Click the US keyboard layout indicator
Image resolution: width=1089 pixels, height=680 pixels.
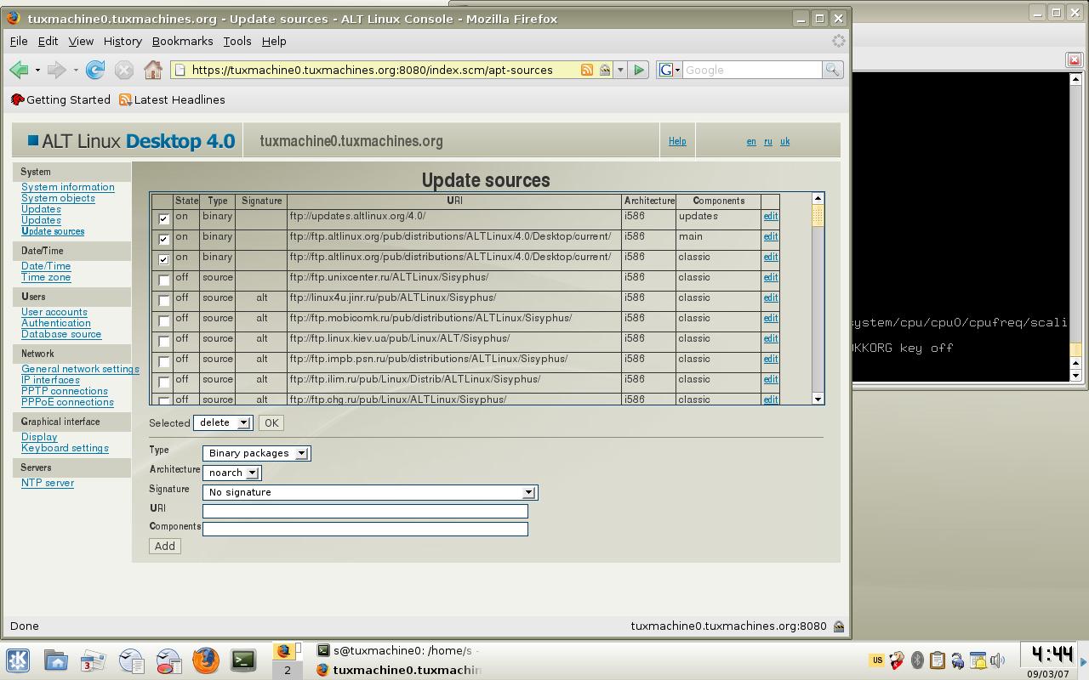pos(877,660)
